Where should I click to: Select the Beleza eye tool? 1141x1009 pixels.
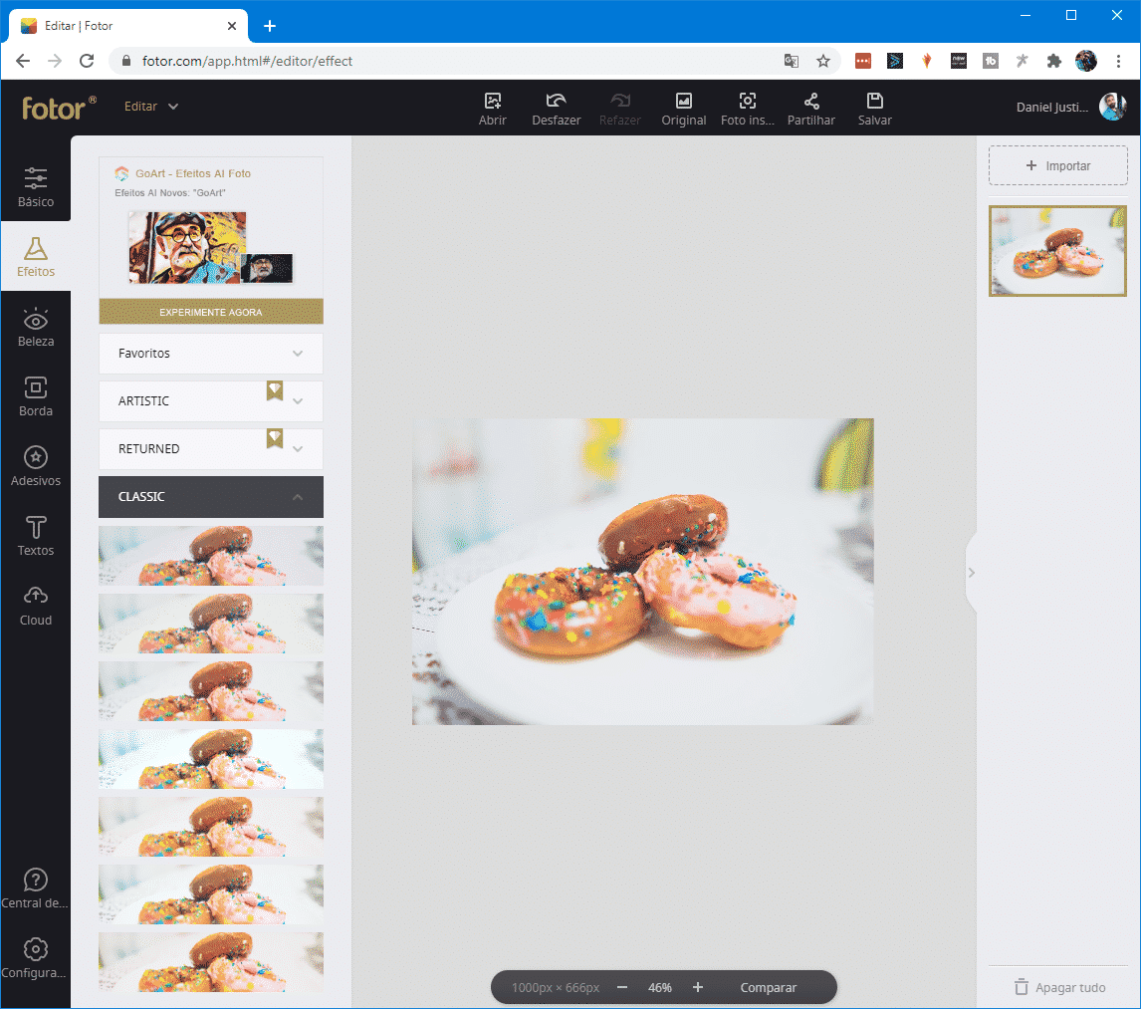tap(36, 327)
